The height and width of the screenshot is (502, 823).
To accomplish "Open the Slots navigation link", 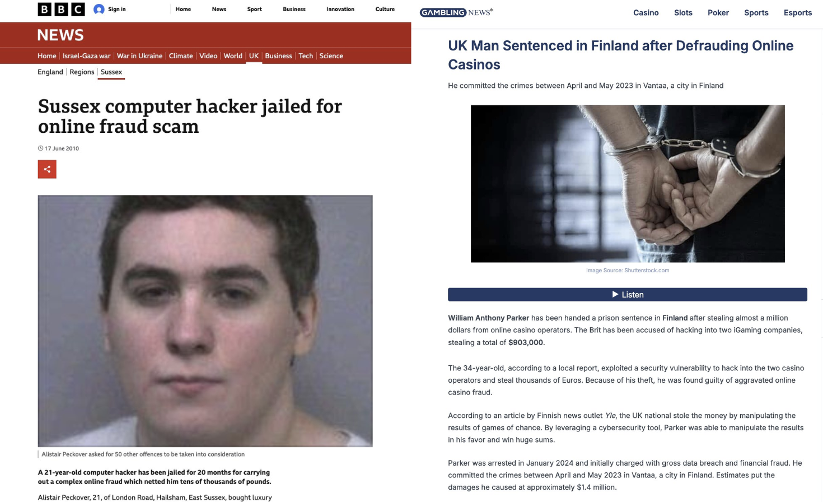I will 683,13.
